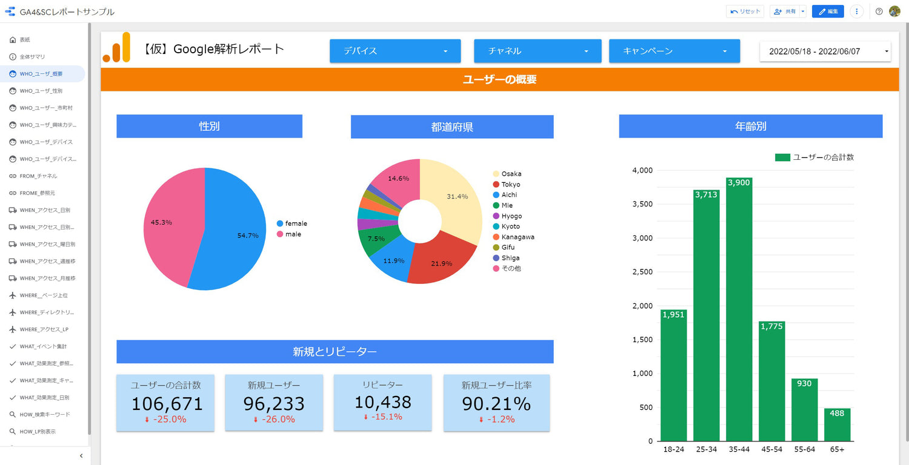Image resolution: width=909 pixels, height=465 pixels.
Task: Go to the WHO_ユーザ_性別 page
Action: (41, 91)
